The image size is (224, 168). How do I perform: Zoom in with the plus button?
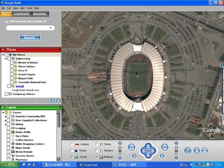[x=120, y=143]
